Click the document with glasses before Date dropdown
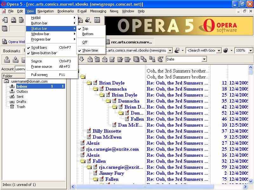254x190 pixels. click(x=160, y=59)
